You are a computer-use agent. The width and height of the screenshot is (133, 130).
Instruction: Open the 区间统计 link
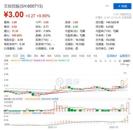(x=112, y=56)
